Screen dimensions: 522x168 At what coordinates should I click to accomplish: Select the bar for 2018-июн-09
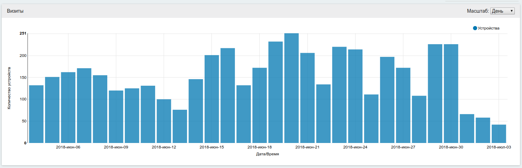116,117
